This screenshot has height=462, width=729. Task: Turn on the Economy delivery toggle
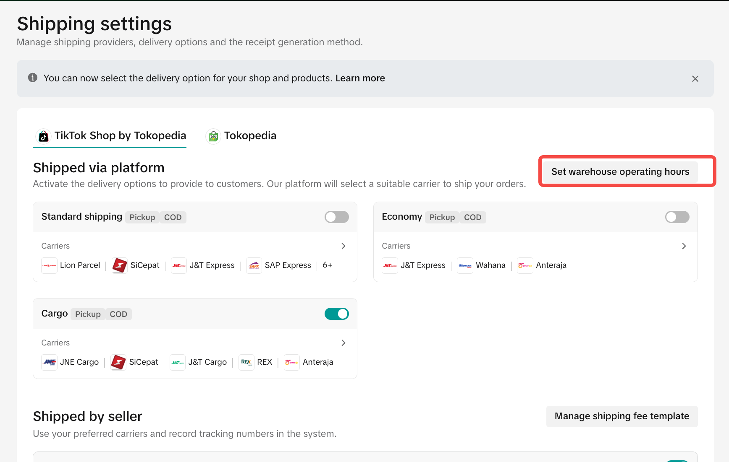tap(677, 217)
